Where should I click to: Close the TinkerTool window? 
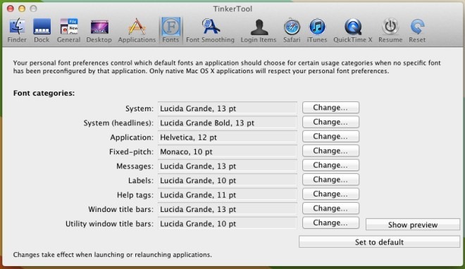tap(11, 8)
